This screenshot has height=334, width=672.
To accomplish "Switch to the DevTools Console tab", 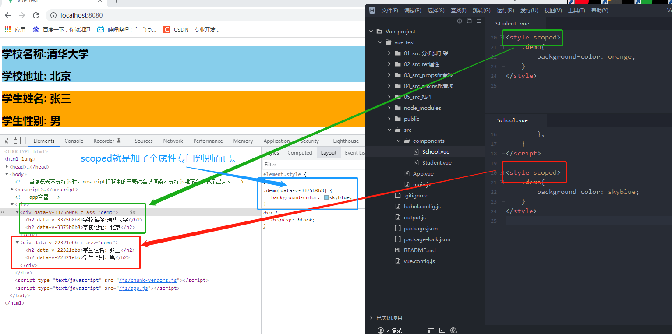I will [74, 141].
